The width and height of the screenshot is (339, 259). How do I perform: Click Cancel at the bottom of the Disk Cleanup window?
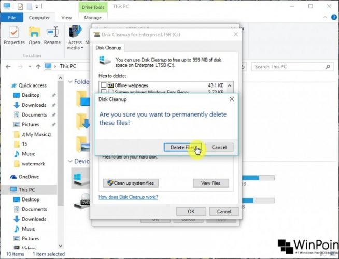click(x=224, y=211)
